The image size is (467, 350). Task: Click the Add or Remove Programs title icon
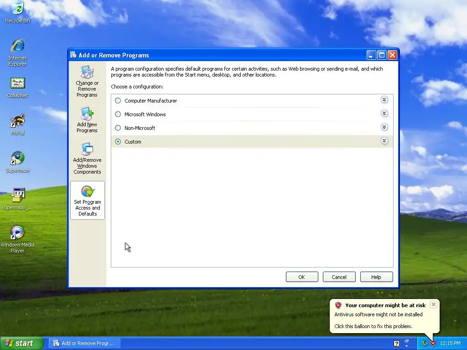[x=73, y=55]
